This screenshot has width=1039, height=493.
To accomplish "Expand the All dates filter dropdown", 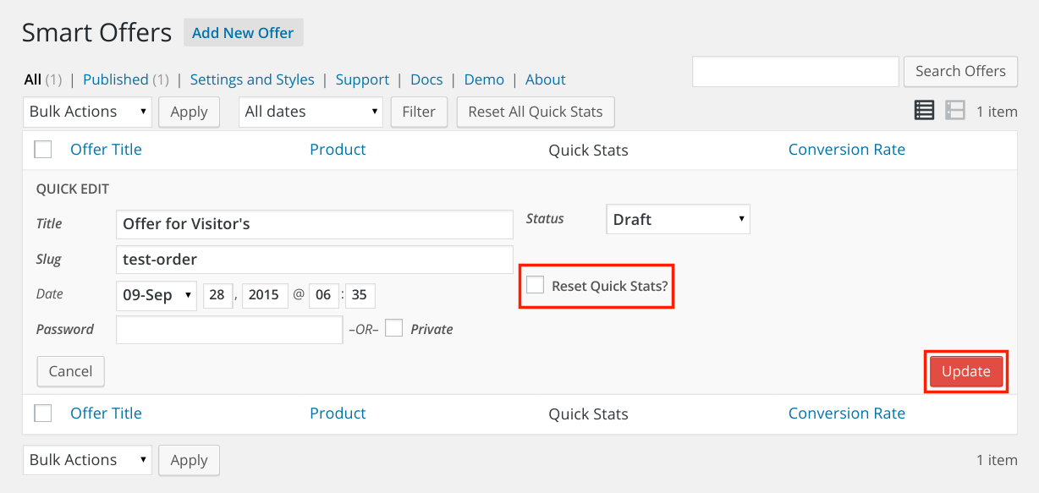I will click(x=311, y=112).
